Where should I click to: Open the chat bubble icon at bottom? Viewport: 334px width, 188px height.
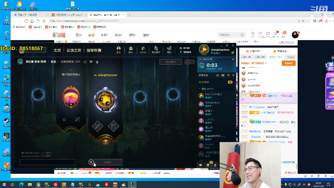[x=200, y=165]
